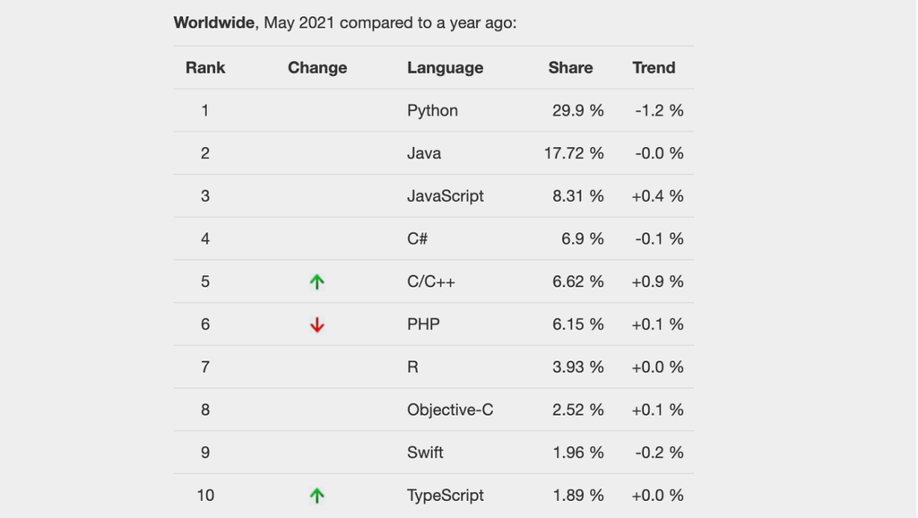The height and width of the screenshot is (518, 918).
Task: Select the Python language cell
Action: tap(432, 110)
